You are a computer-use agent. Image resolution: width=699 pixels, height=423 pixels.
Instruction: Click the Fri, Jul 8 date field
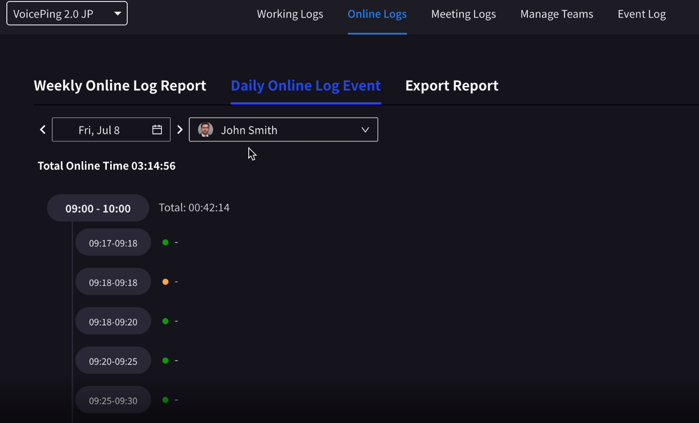[x=100, y=130]
